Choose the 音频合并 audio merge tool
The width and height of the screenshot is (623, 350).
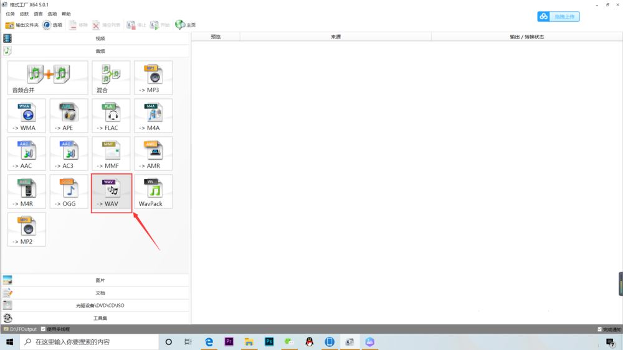pos(48,78)
